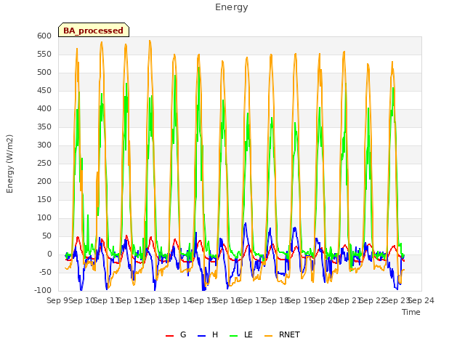Click the 550 y-axis tick label
465x349 pixels.
[x=44, y=55]
